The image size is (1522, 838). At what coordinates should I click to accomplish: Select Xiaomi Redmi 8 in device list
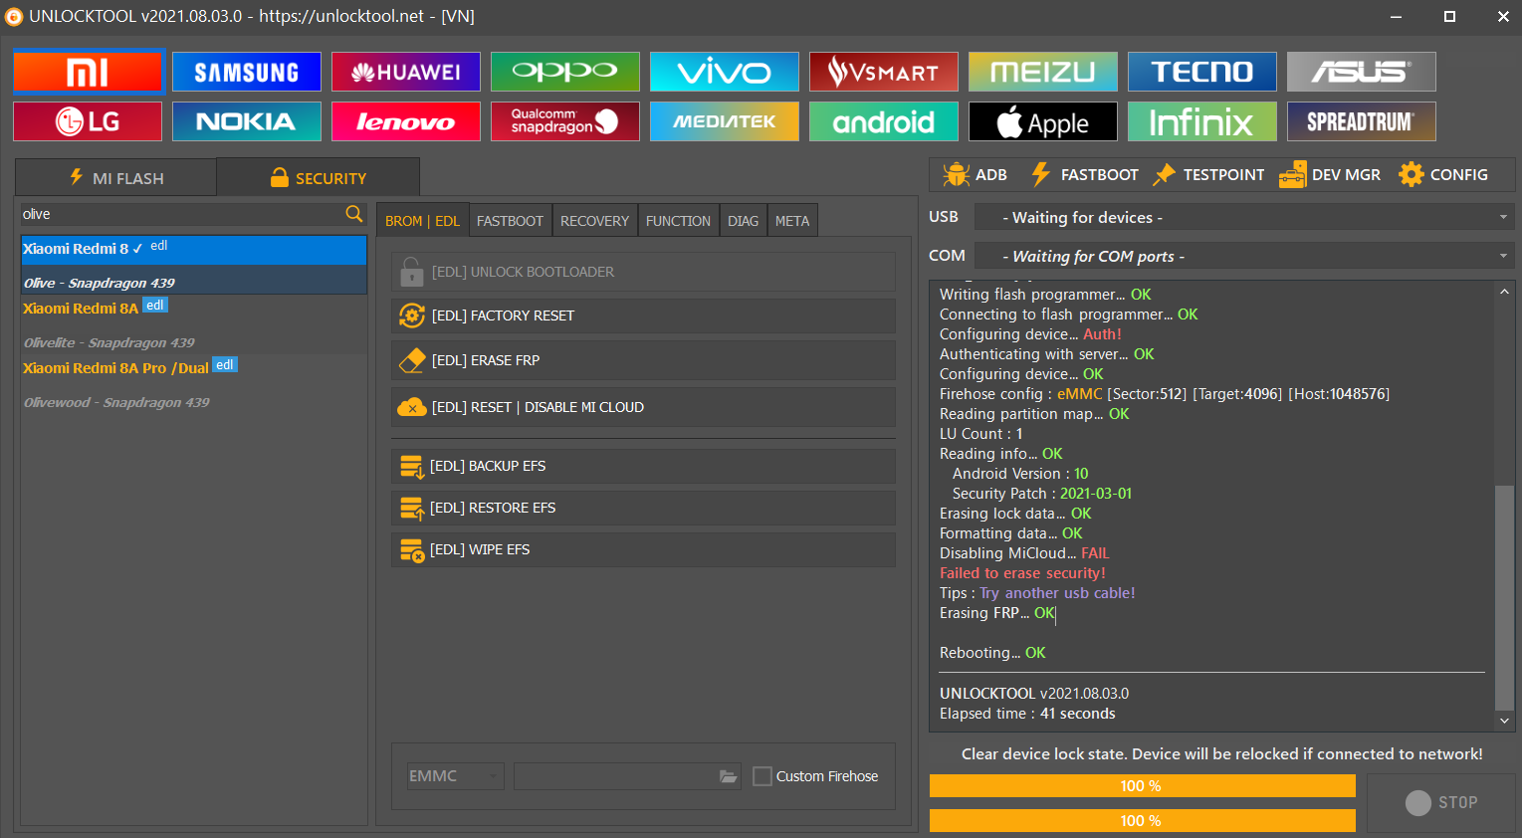[x=194, y=265]
